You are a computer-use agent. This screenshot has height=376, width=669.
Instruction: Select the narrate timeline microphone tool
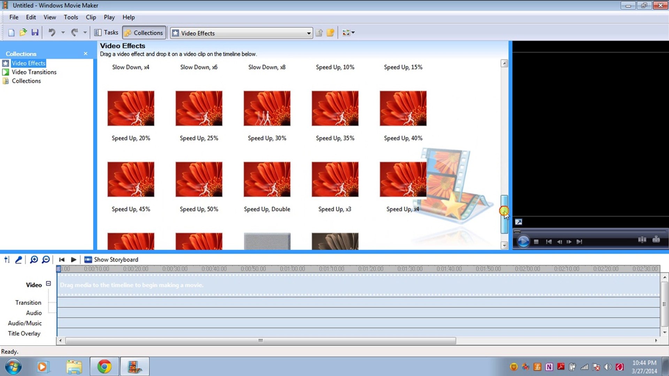click(18, 259)
